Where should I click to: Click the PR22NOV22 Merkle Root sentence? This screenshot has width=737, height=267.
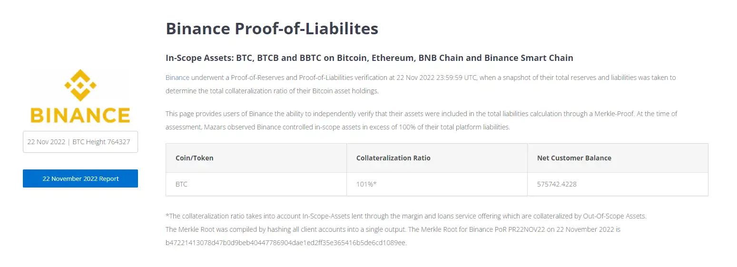click(x=514, y=229)
